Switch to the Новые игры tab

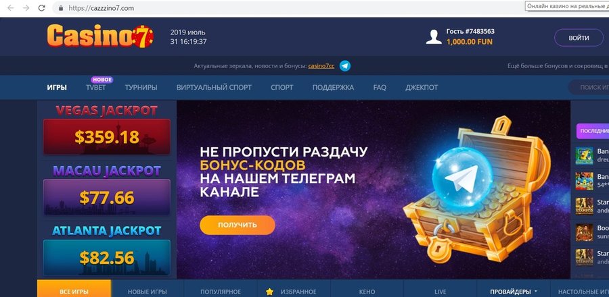point(148,292)
